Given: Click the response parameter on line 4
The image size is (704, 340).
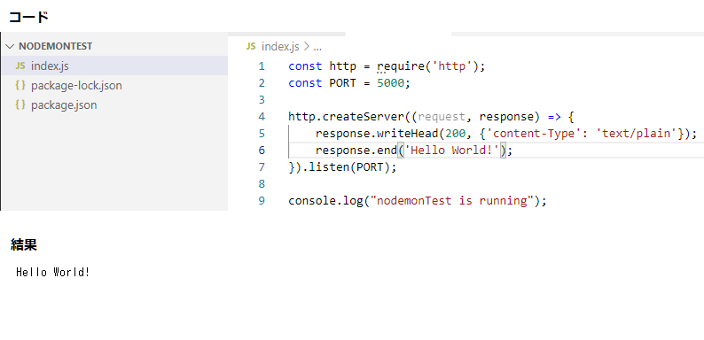Looking at the screenshot, I should pos(506,117).
